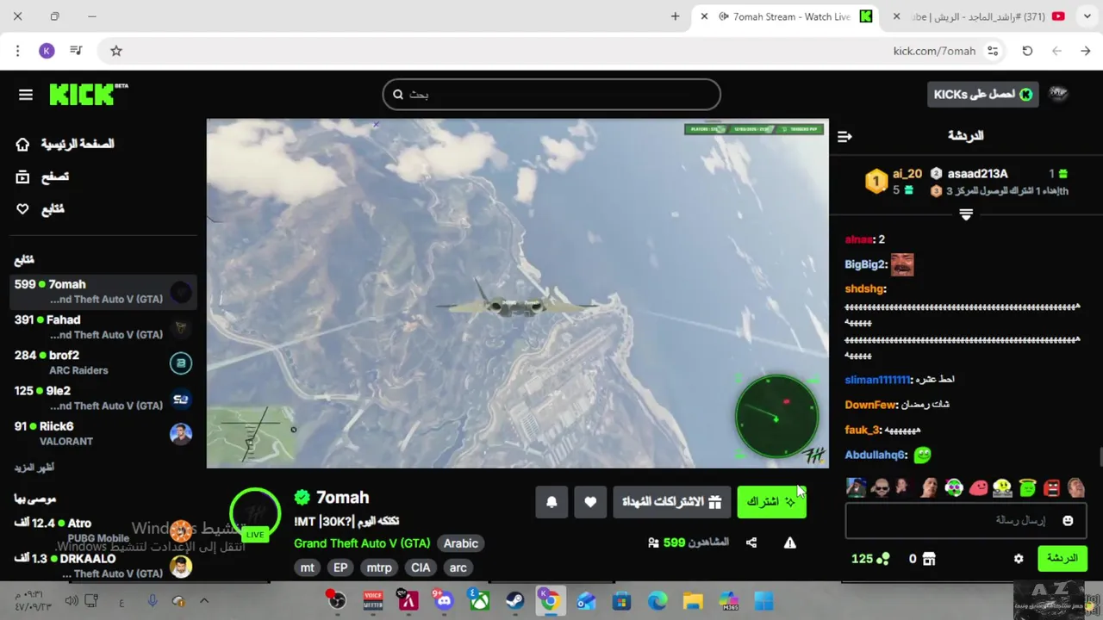Select the arc tag
1103x620 pixels.
click(458, 567)
